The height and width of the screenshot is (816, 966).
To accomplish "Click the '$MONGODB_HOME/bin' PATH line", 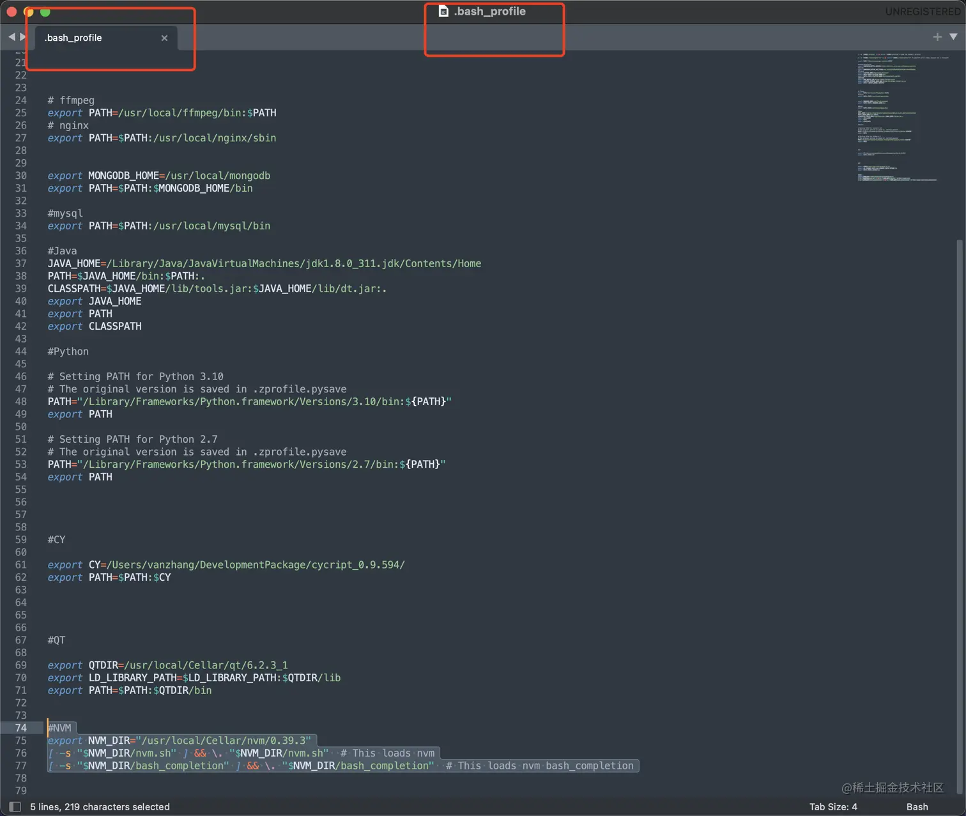I will point(150,189).
